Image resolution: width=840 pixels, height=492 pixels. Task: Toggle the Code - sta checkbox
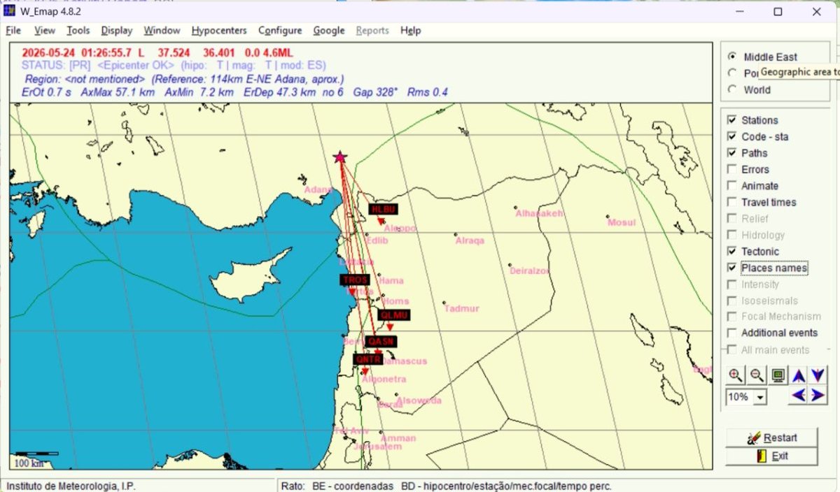click(732, 137)
